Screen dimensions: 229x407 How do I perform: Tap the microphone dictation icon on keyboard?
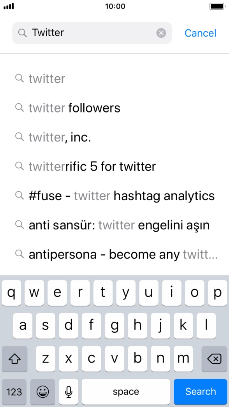(68, 392)
